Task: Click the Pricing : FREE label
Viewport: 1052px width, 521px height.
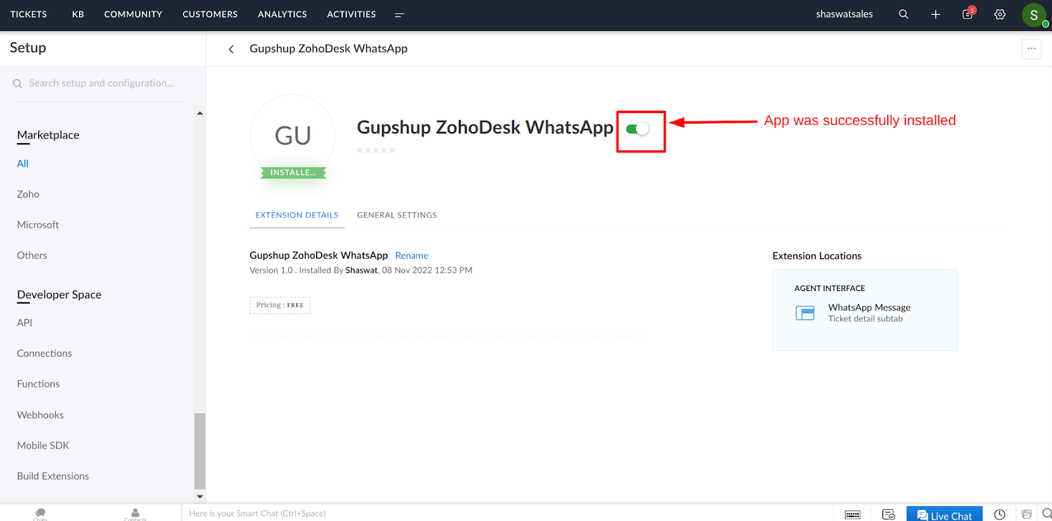Action: pos(280,305)
